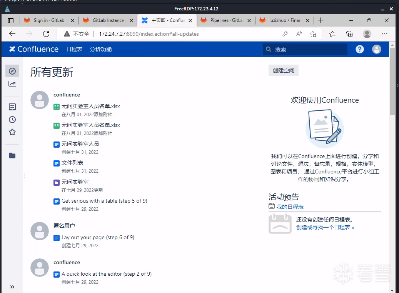Open recently visited clock icon in sidebar

pos(12,120)
